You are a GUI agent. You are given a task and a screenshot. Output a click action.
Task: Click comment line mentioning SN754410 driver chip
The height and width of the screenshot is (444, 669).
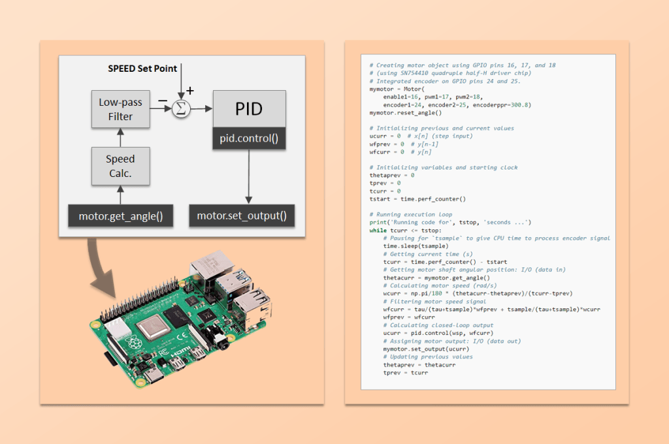(450, 73)
